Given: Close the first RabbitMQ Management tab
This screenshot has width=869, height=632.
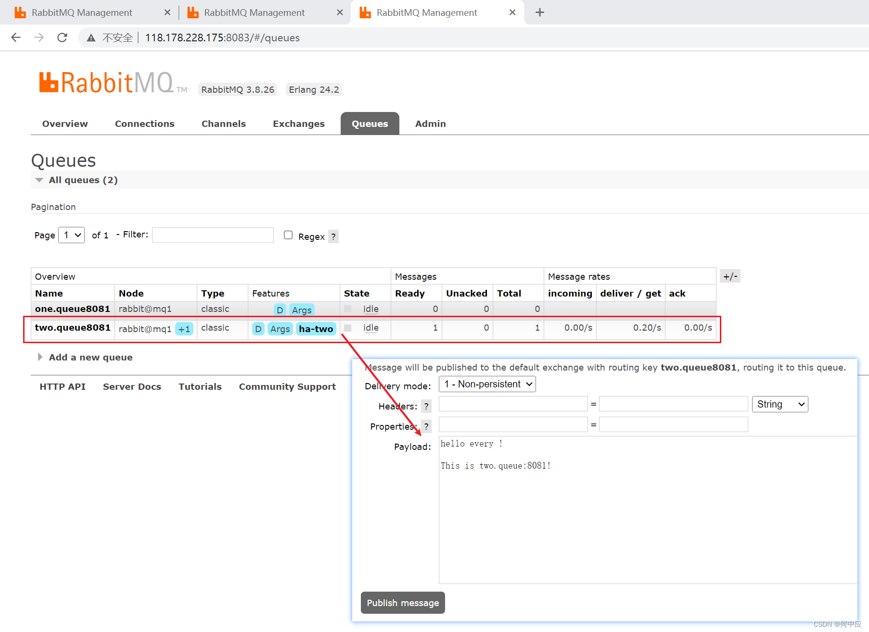Looking at the screenshot, I should coord(167,12).
